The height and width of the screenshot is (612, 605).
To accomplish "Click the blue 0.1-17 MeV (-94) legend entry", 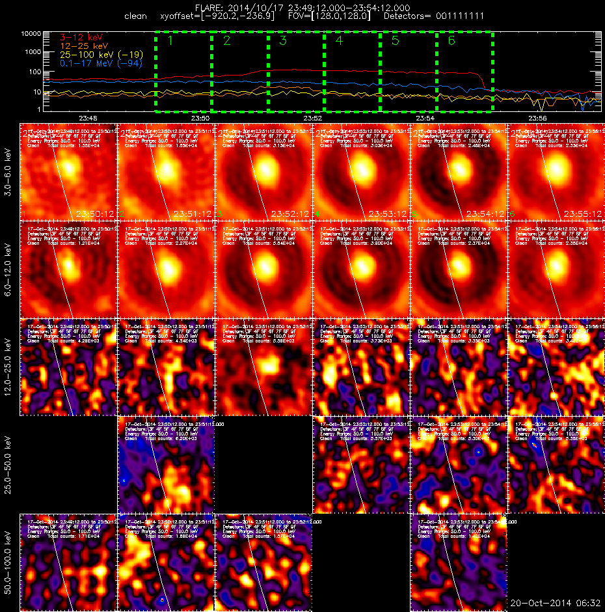I will [101, 63].
